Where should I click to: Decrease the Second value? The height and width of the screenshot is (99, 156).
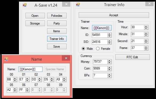point(146,42)
